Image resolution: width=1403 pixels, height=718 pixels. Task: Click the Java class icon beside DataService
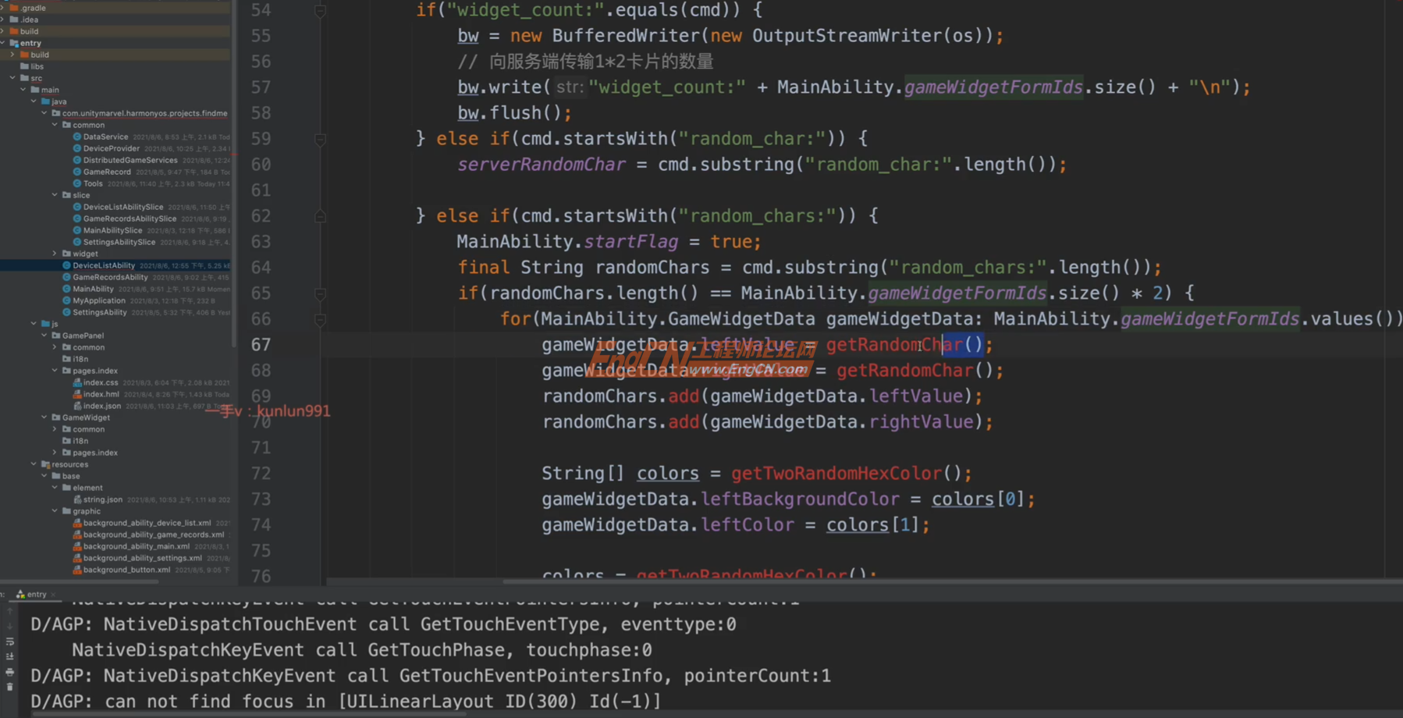click(x=77, y=136)
